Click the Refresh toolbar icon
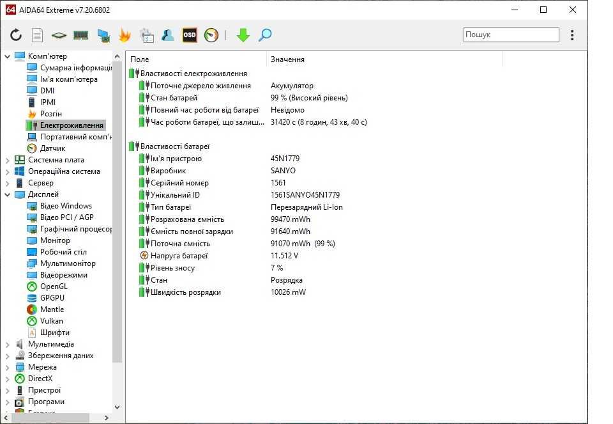 16,35
